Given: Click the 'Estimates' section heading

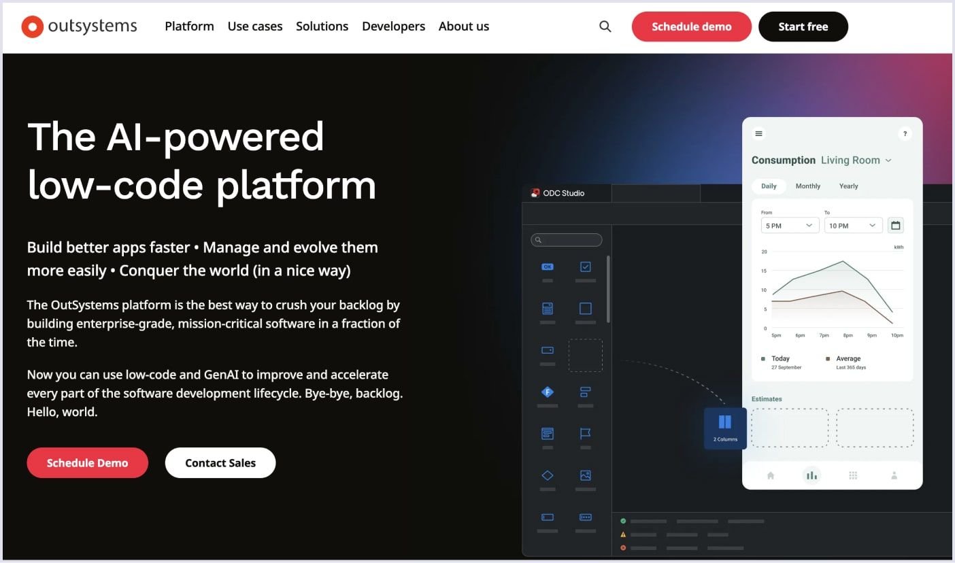Looking at the screenshot, I should 767,399.
